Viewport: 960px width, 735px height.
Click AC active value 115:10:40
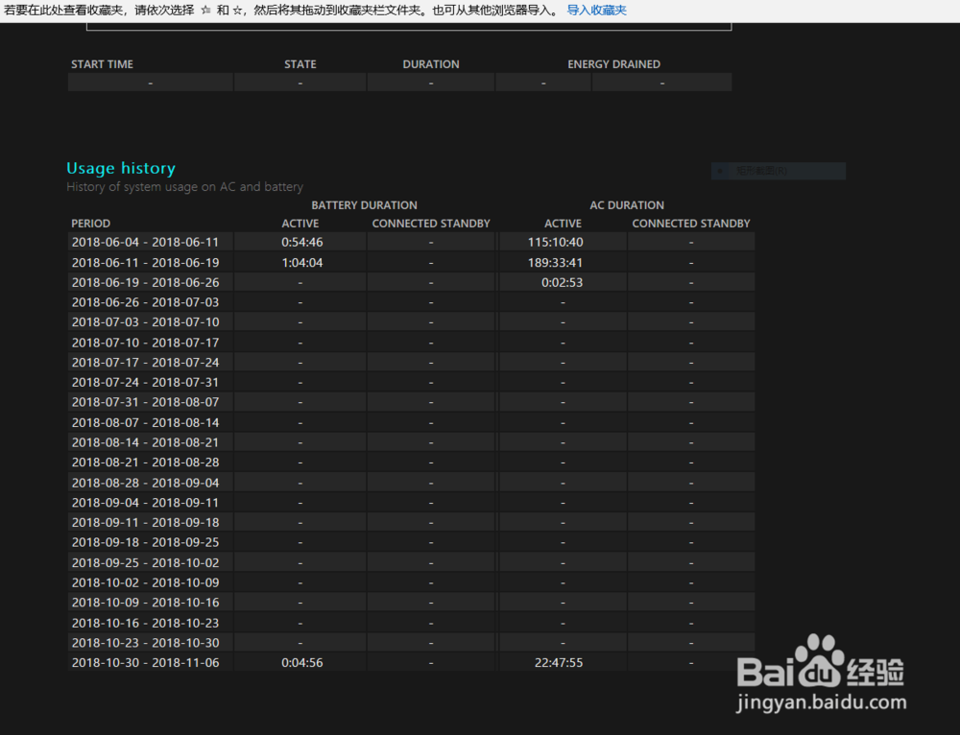tap(555, 242)
